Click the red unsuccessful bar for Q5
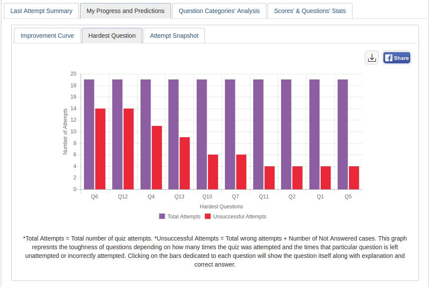 354,178
